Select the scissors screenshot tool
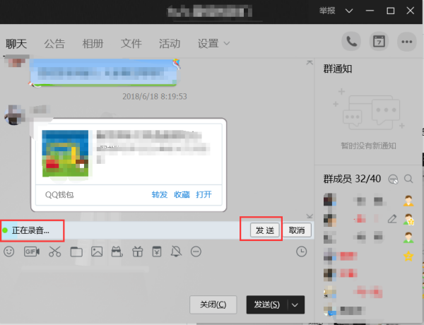Viewport: 424px width, 325px height. (x=55, y=252)
